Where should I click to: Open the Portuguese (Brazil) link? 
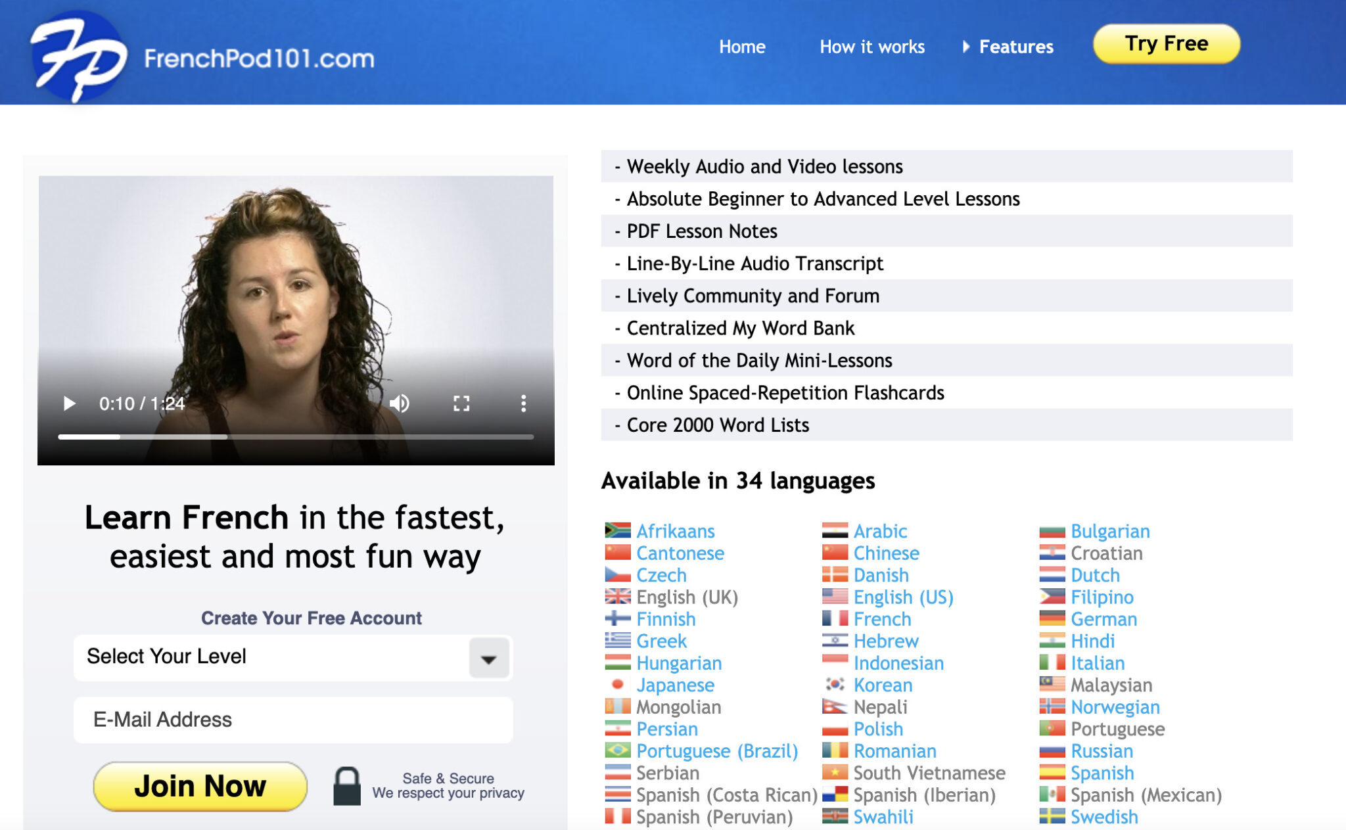coord(717,751)
